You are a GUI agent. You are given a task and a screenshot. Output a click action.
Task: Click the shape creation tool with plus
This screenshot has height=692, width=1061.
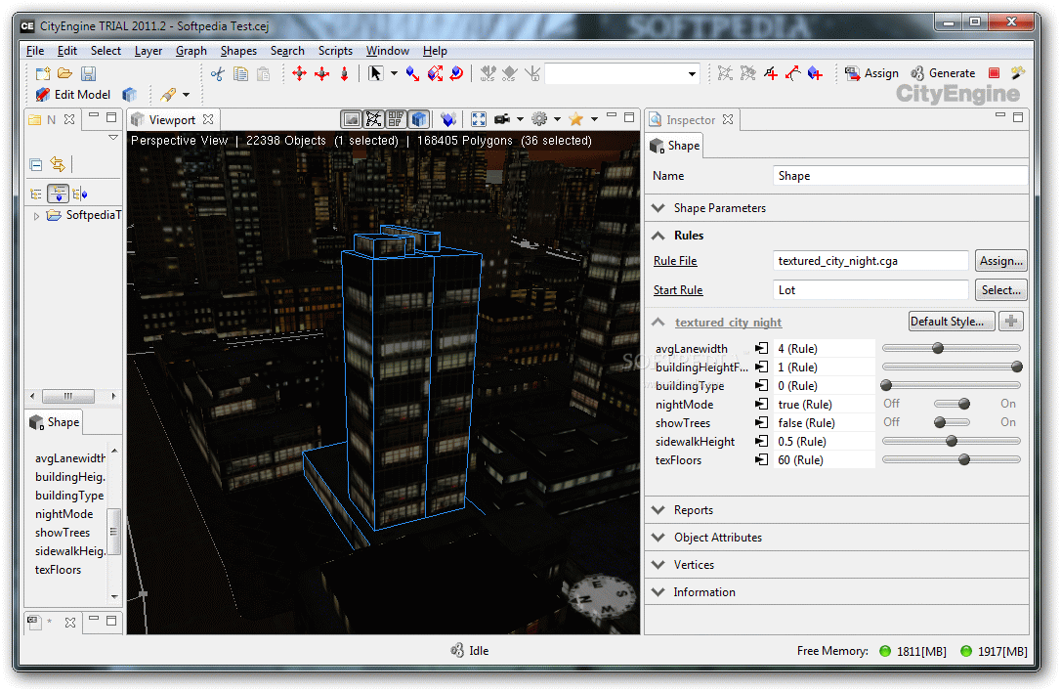(x=816, y=73)
